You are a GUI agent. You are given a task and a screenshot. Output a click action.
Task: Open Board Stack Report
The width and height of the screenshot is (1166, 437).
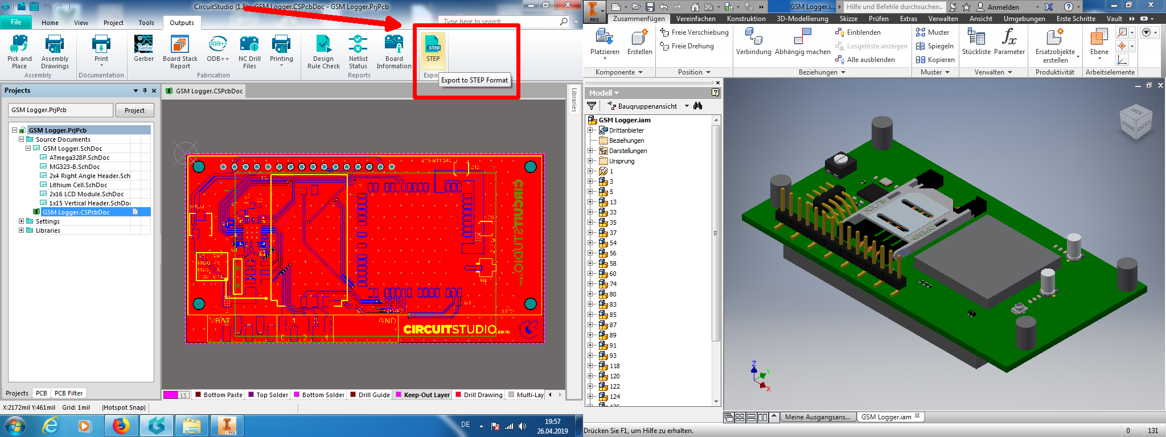pyautogui.click(x=180, y=52)
